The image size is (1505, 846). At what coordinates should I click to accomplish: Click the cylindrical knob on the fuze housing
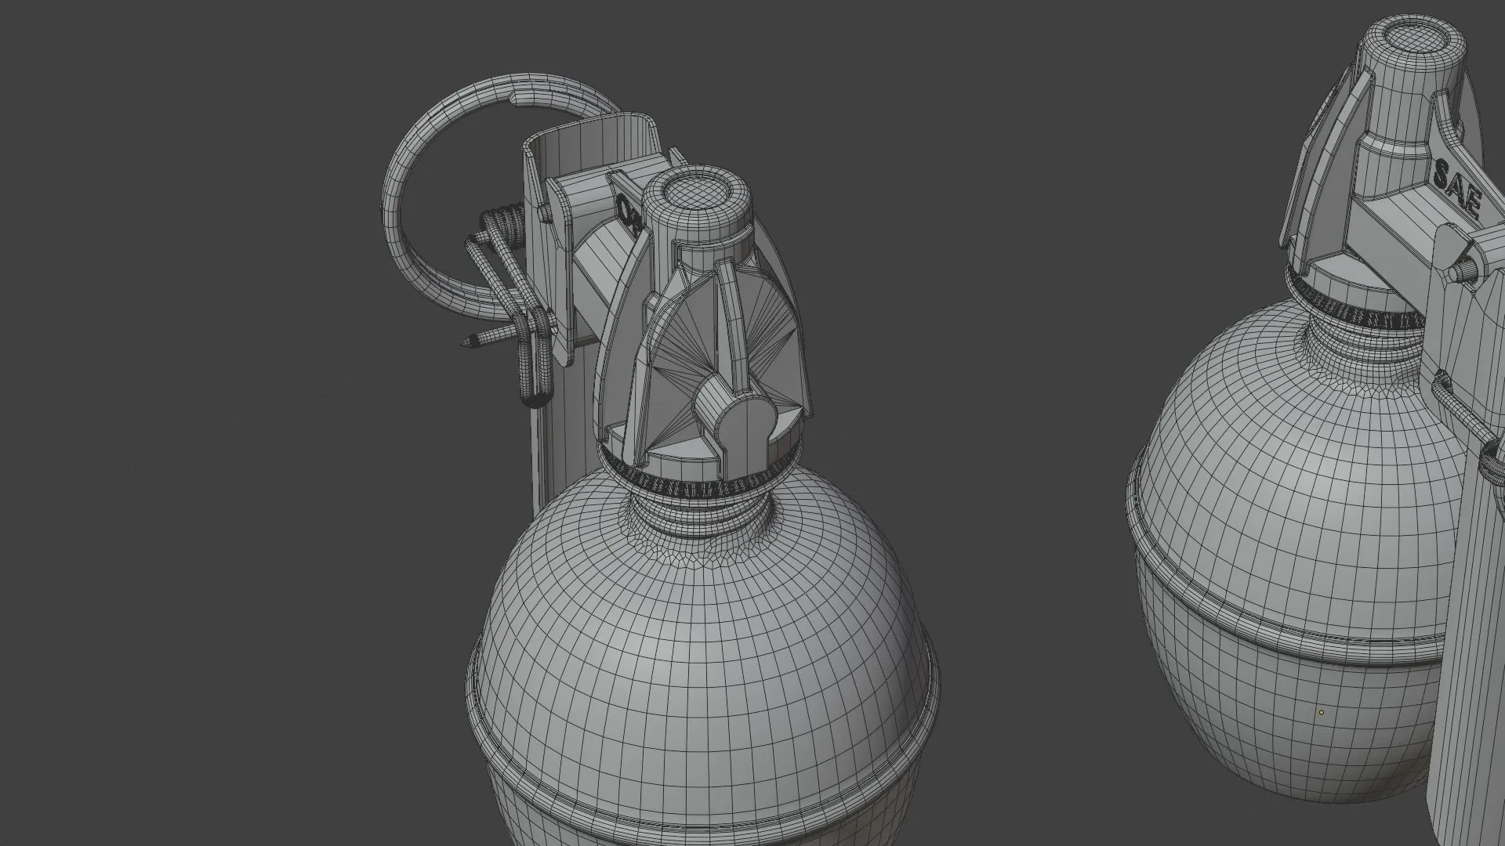pyautogui.click(x=737, y=414)
